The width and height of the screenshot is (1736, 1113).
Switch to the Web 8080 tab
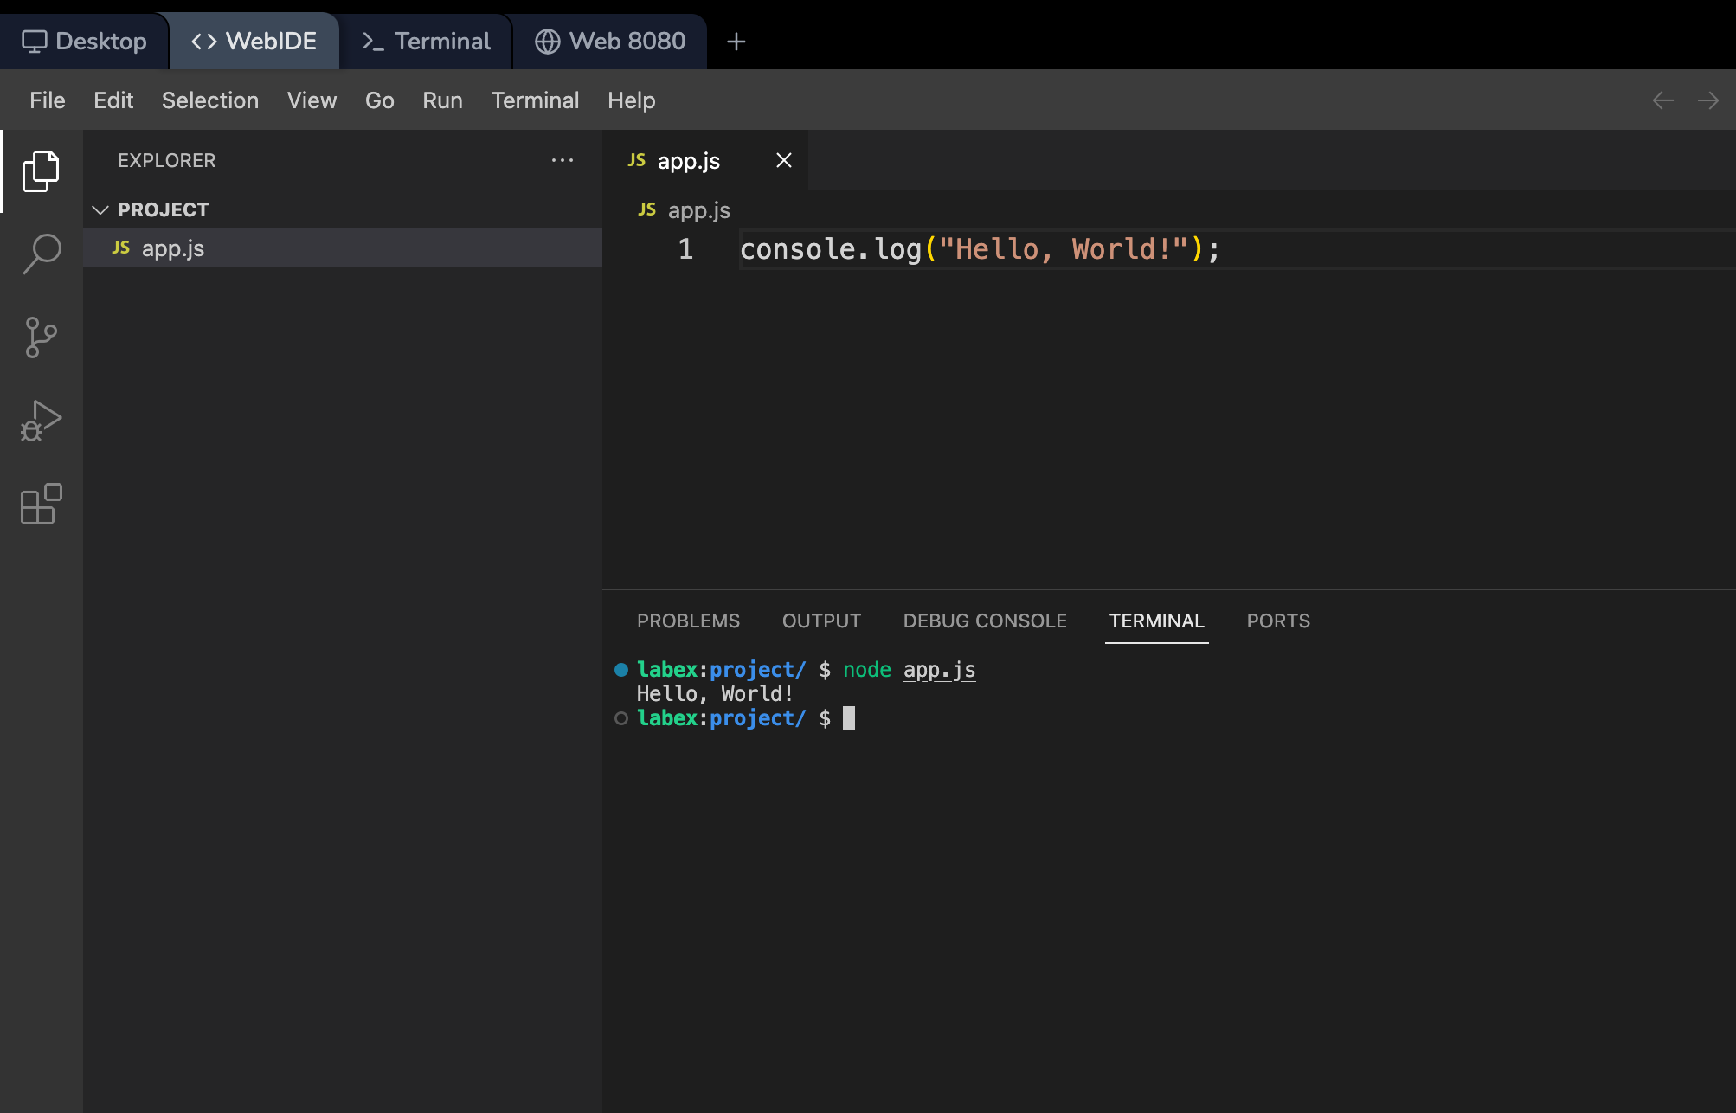[610, 42]
